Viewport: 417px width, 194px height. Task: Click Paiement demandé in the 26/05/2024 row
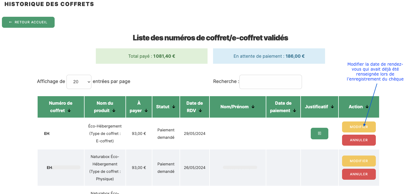166,168
